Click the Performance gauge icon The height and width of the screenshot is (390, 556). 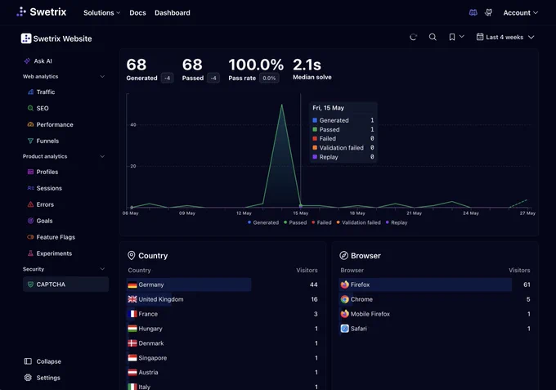coord(30,124)
